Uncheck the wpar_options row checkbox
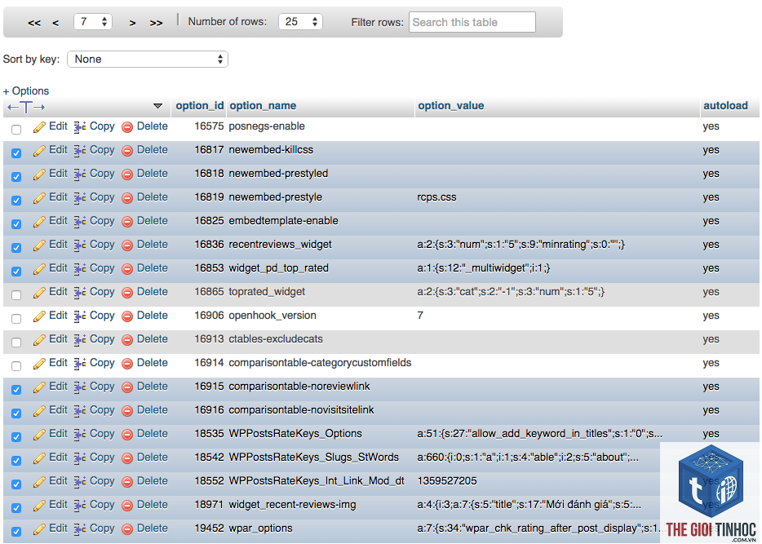Screen dimensions: 762x544 coord(16,532)
